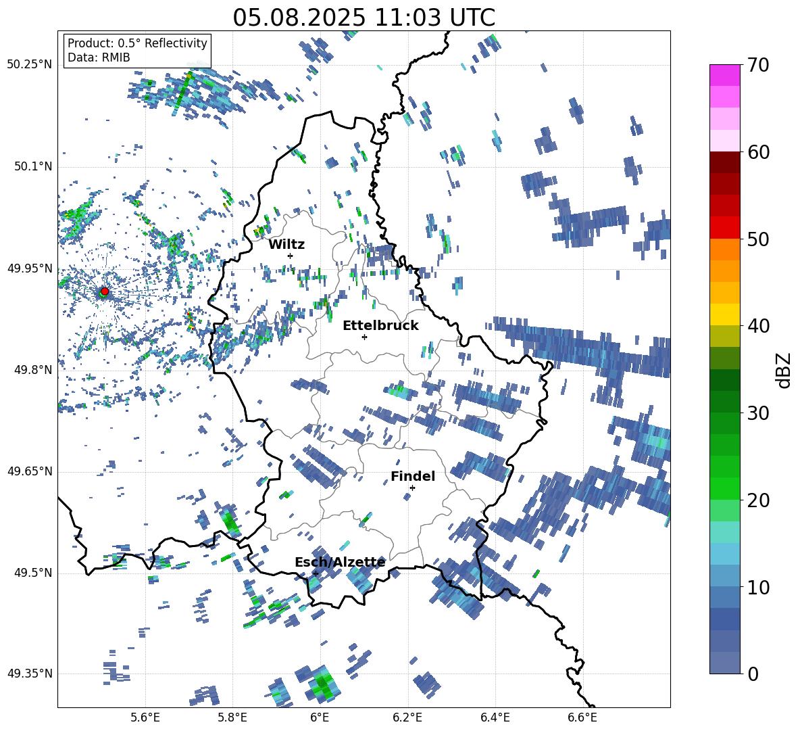This screenshot has width=800, height=731.
Task: Click the 49.8°N latitude label
Action: tap(34, 370)
